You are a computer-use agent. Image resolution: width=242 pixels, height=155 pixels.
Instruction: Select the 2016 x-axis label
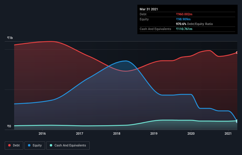tap(42, 133)
